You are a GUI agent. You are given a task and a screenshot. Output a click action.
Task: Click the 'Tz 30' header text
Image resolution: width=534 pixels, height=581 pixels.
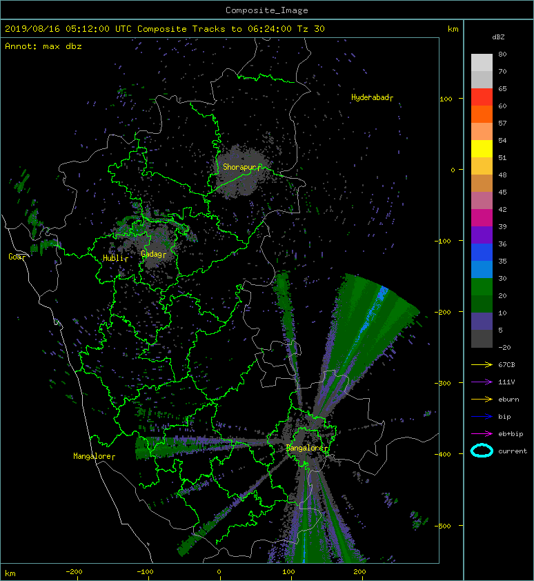click(311, 29)
